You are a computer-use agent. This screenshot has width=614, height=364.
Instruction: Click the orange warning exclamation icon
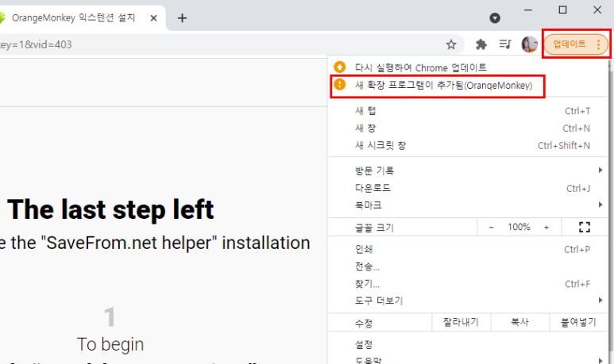(339, 84)
